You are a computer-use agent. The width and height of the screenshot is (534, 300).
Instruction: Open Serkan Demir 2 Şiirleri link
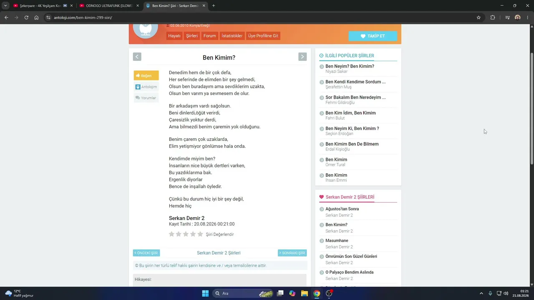(219, 253)
